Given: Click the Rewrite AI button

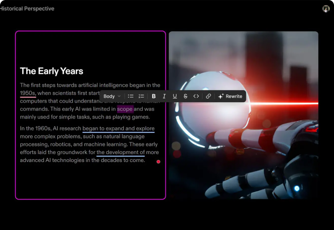Looking at the screenshot, I should pos(230,96).
